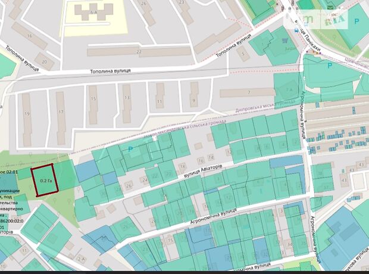369x274 pixels.
Task: Click building 6-A on the yellow area
Action: pos(94,11)
